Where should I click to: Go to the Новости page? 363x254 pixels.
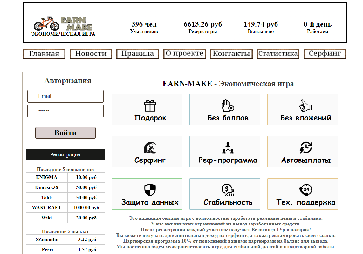pos(91,54)
